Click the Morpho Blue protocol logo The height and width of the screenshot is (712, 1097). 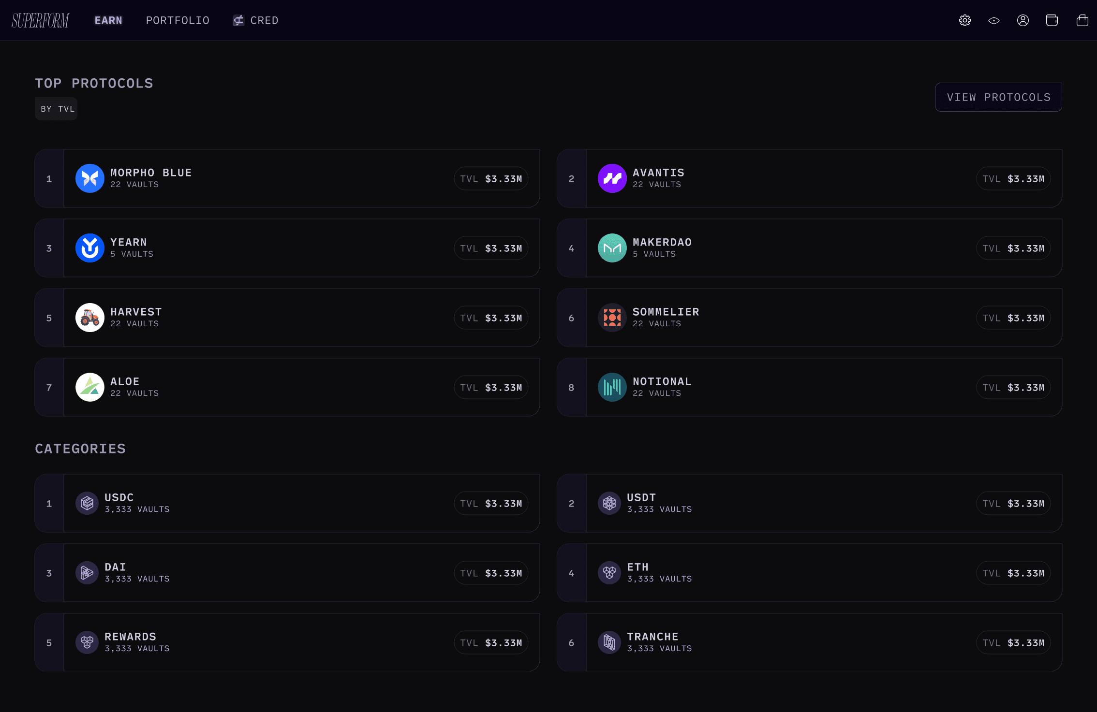coord(90,178)
